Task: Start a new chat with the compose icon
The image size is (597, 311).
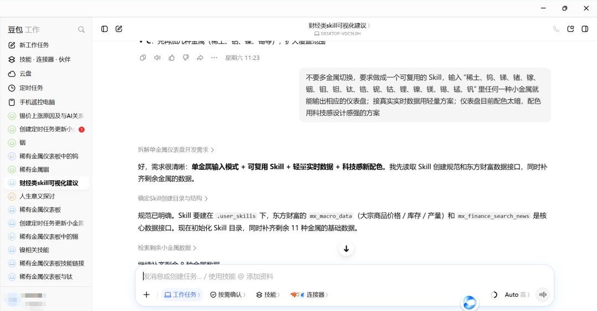Action: (119, 29)
